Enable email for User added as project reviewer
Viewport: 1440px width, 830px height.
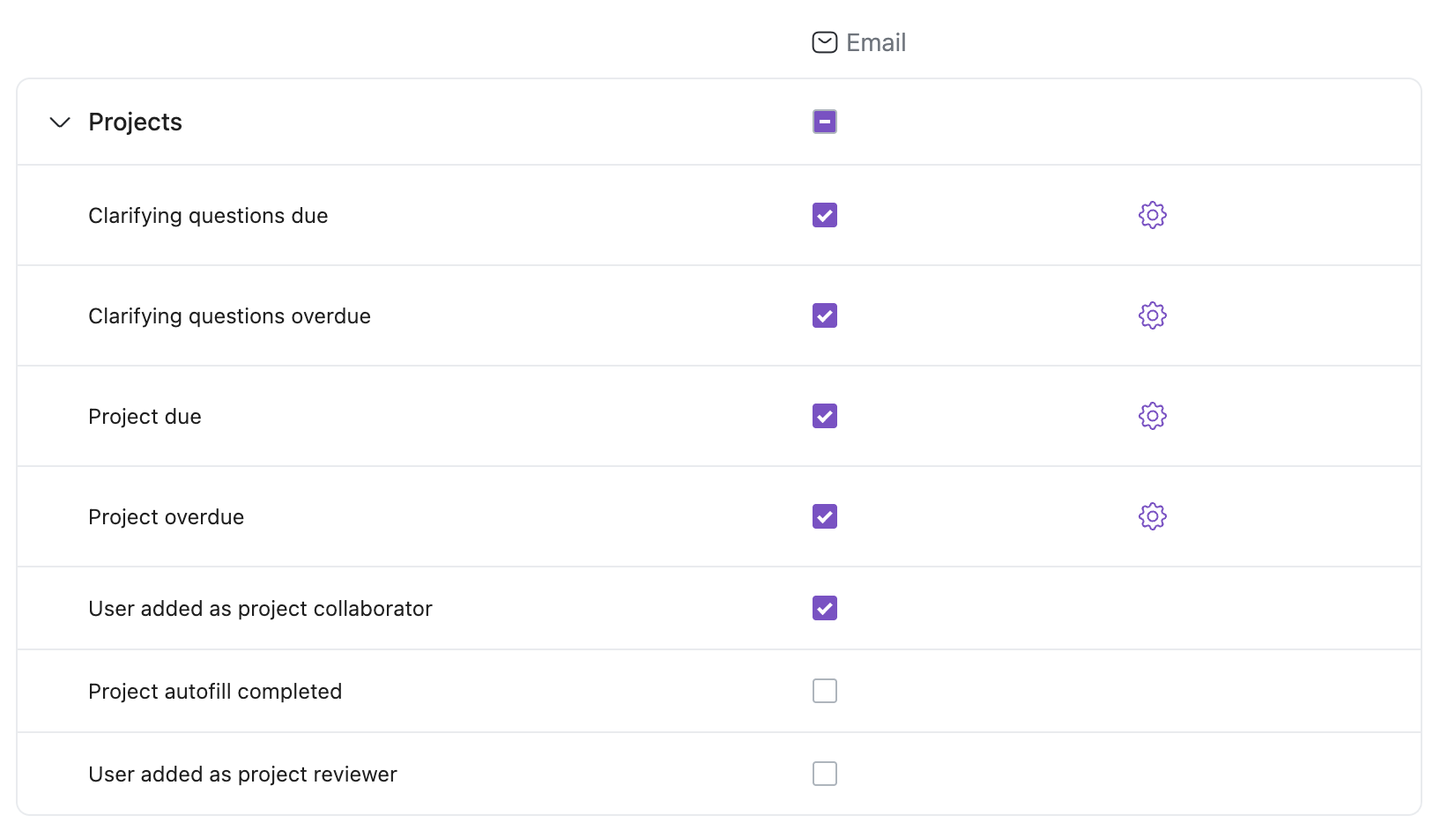tap(824, 774)
